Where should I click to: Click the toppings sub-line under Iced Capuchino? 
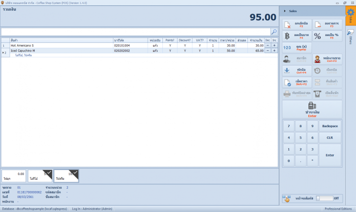pyautogui.click(x=23, y=55)
